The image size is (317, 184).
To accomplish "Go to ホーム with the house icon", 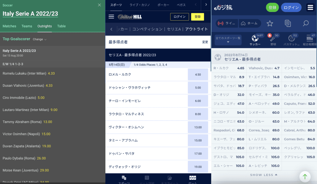I will (x=250, y=23).
